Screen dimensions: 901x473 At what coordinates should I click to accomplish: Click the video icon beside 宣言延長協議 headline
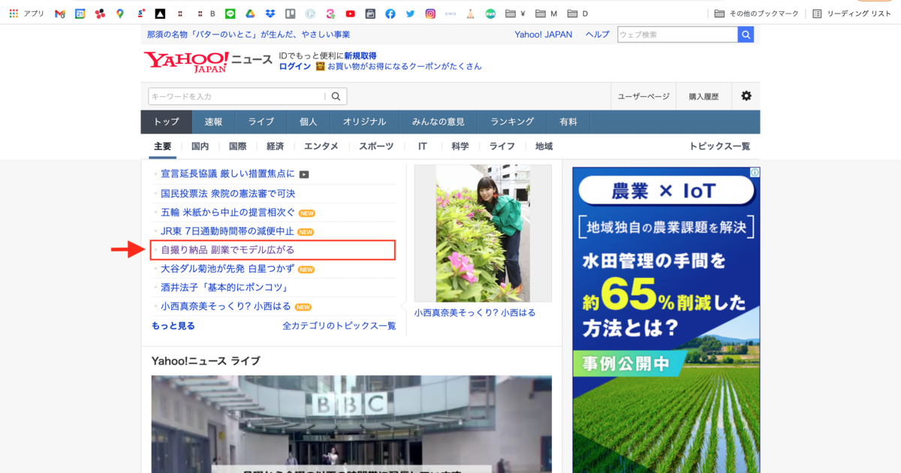(304, 174)
